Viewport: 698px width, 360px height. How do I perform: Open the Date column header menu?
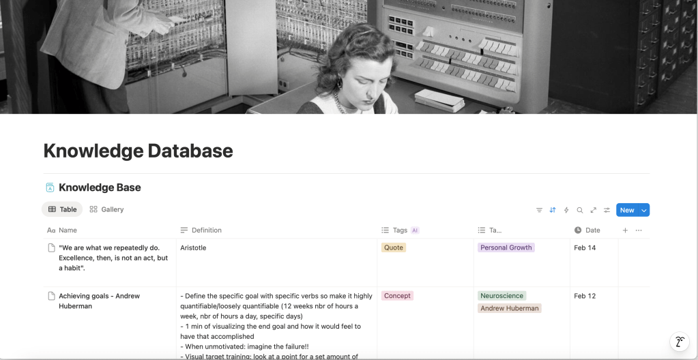pos(592,230)
